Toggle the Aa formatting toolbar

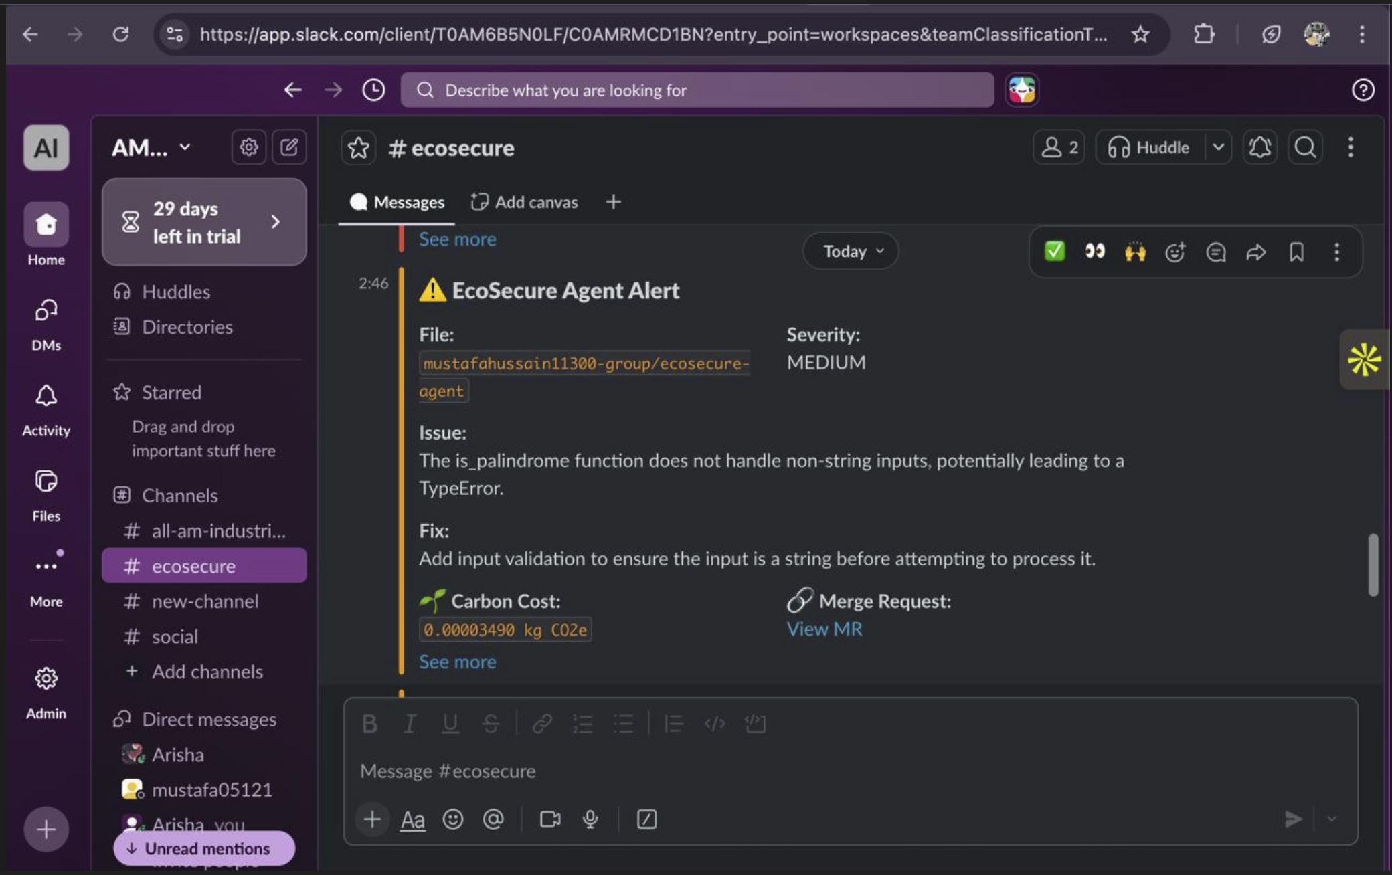click(412, 819)
